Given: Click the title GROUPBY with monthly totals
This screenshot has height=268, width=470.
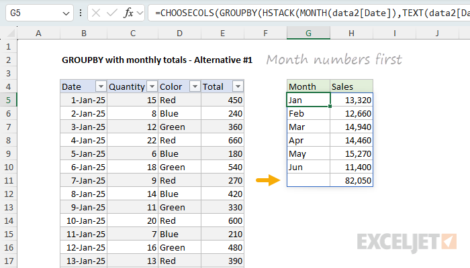Looking at the screenshot, I should [x=157, y=60].
